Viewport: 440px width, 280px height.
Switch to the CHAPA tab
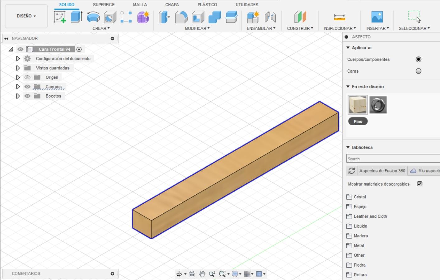172,5
